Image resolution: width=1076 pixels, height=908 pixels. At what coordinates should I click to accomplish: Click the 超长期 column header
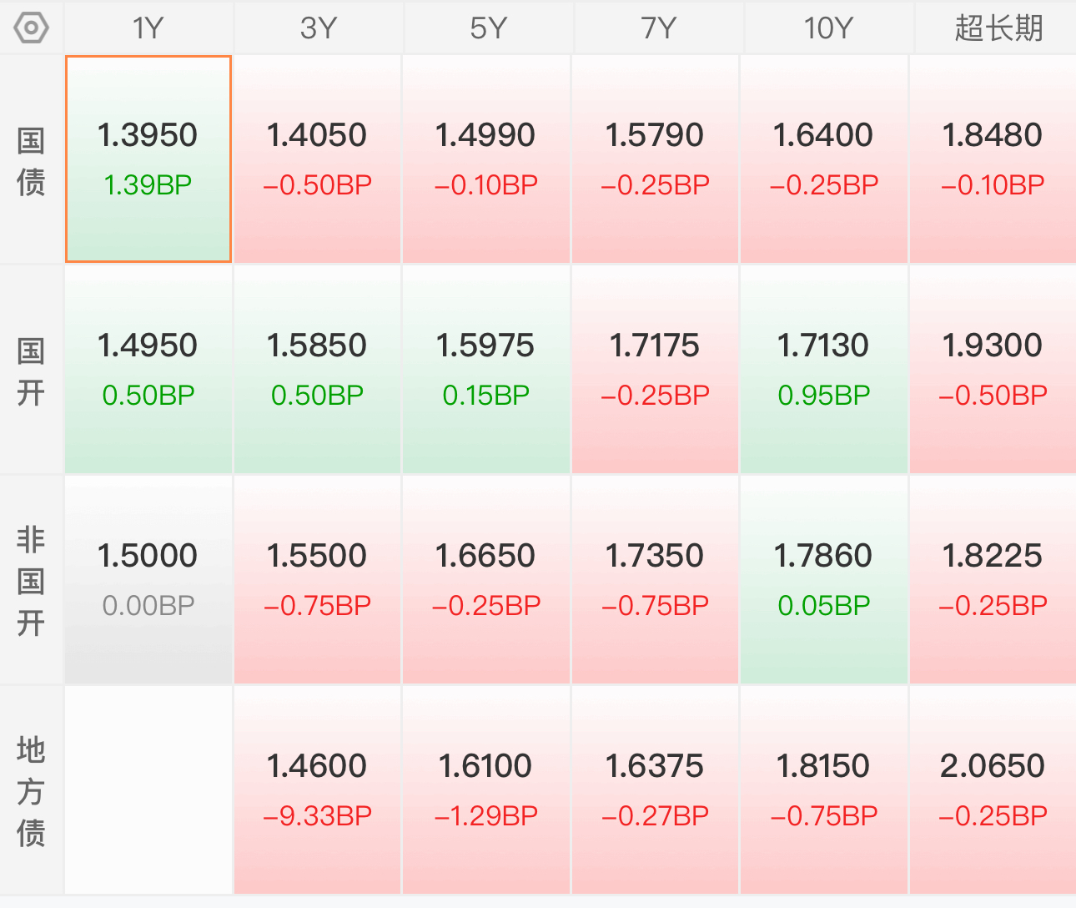(x=998, y=28)
